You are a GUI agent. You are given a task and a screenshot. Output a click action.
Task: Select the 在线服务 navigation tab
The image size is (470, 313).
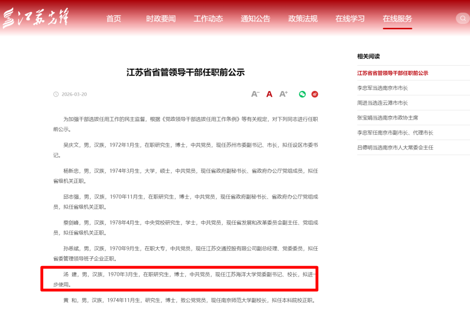pyautogui.click(x=397, y=19)
